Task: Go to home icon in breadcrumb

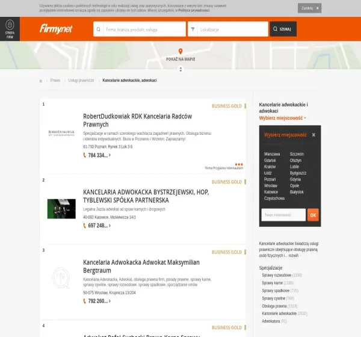Action: pos(41,81)
